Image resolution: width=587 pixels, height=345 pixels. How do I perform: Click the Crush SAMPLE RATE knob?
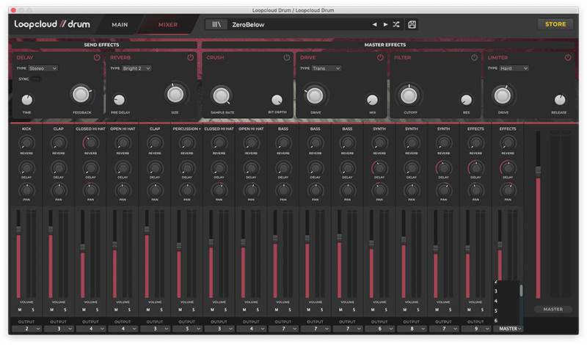coord(221,95)
